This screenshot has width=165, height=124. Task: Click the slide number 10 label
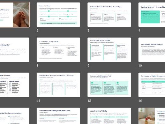(x=140, y=66)
